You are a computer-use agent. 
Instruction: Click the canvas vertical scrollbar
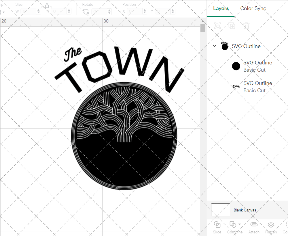pyautogui.click(x=203, y=28)
